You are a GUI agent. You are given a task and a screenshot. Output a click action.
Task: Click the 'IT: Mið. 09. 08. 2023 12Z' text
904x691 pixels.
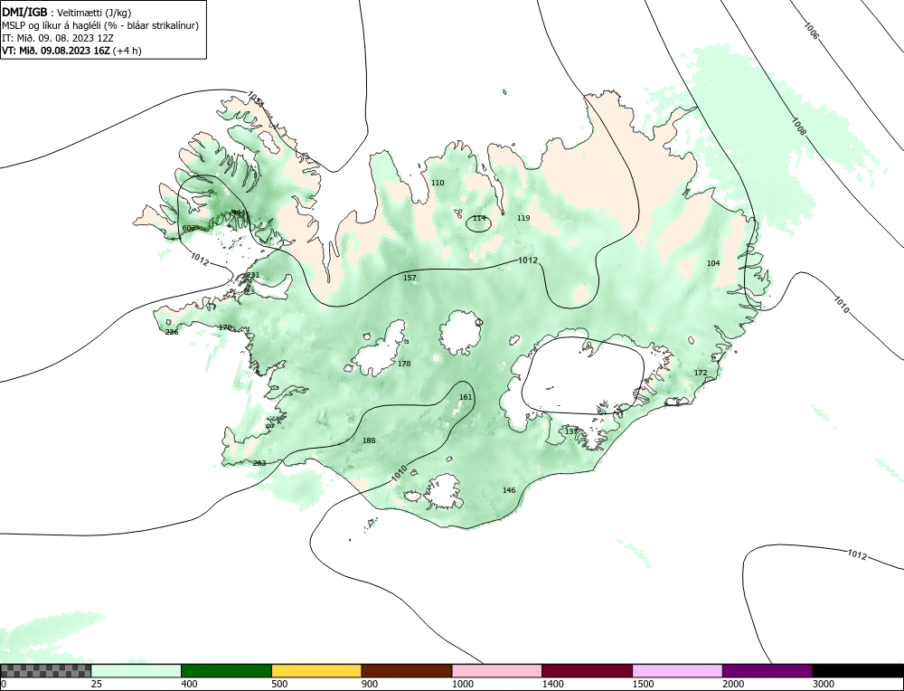tap(58, 38)
